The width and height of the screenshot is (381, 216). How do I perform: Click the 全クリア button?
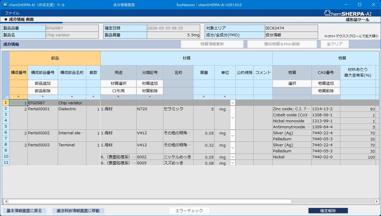(x=335, y=44)
